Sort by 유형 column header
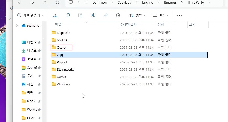 161,24
